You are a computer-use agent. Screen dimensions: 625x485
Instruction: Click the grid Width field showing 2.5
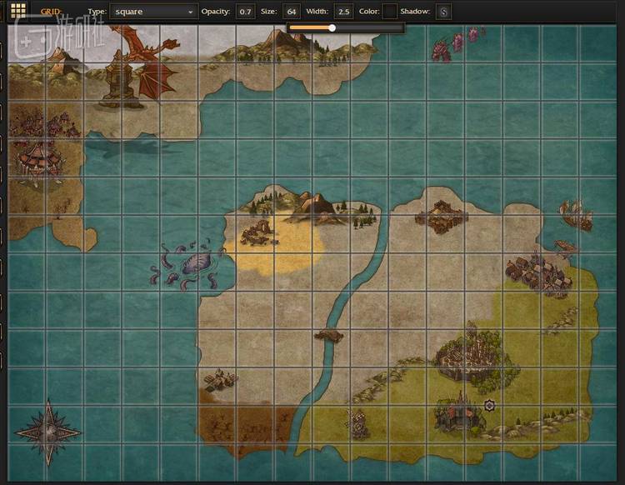pyautogui.click(x=342, y=12)
